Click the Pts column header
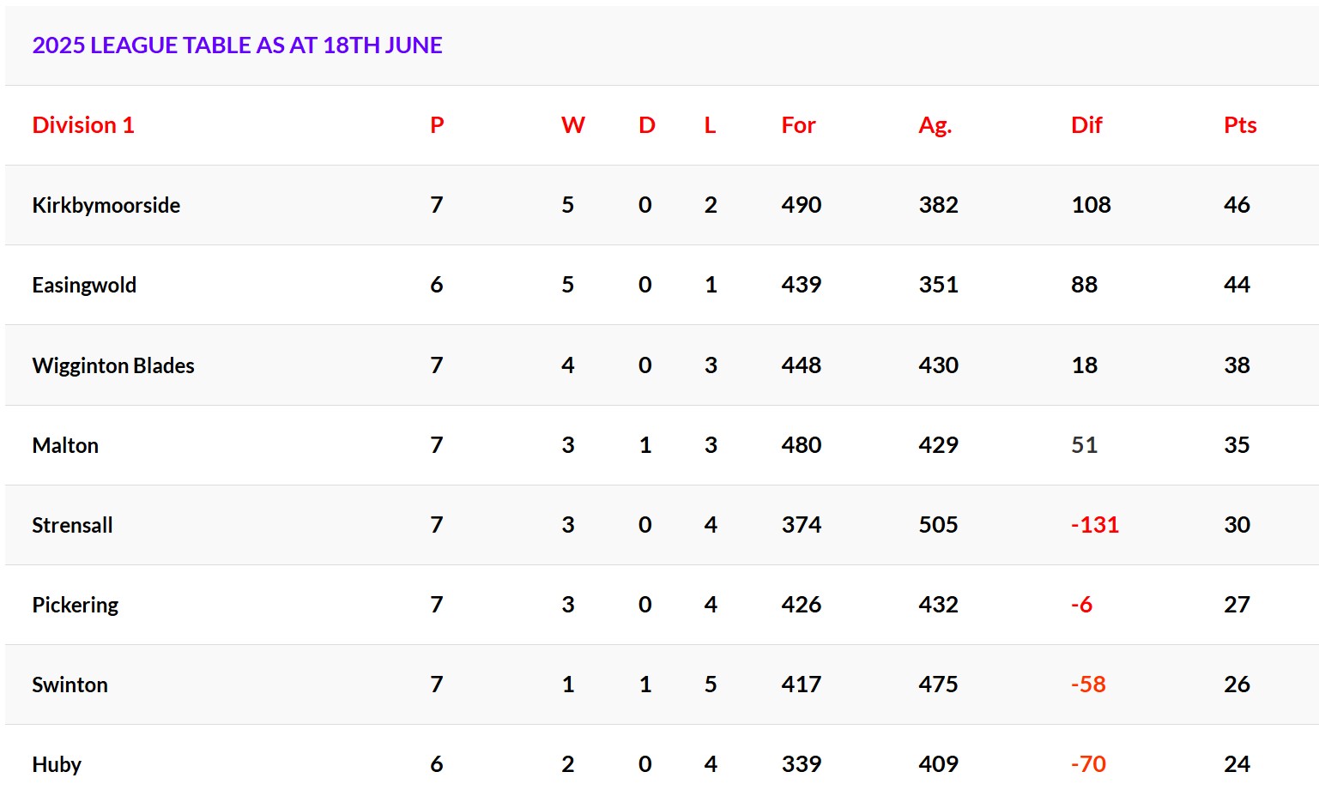Viewport: 1319px width, 796px height. (x=1240, y=125)
